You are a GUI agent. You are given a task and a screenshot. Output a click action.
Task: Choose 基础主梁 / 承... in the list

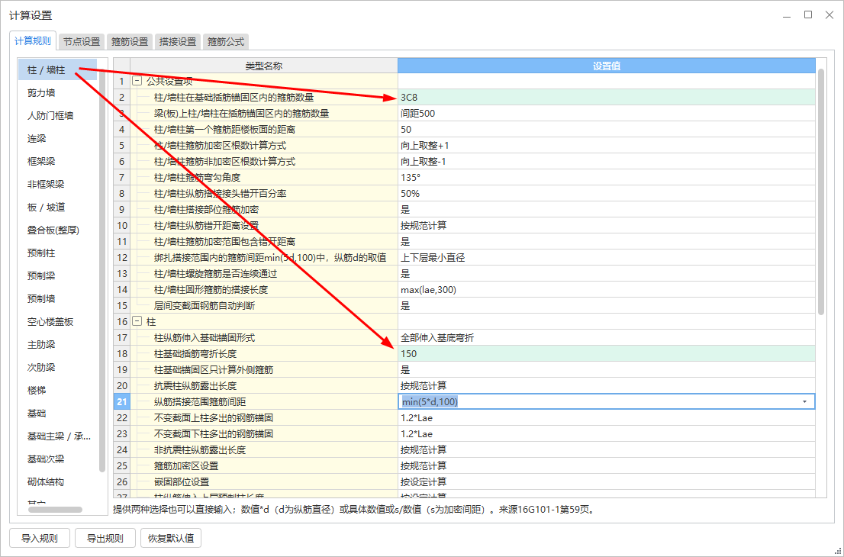(x=57, y=436)
